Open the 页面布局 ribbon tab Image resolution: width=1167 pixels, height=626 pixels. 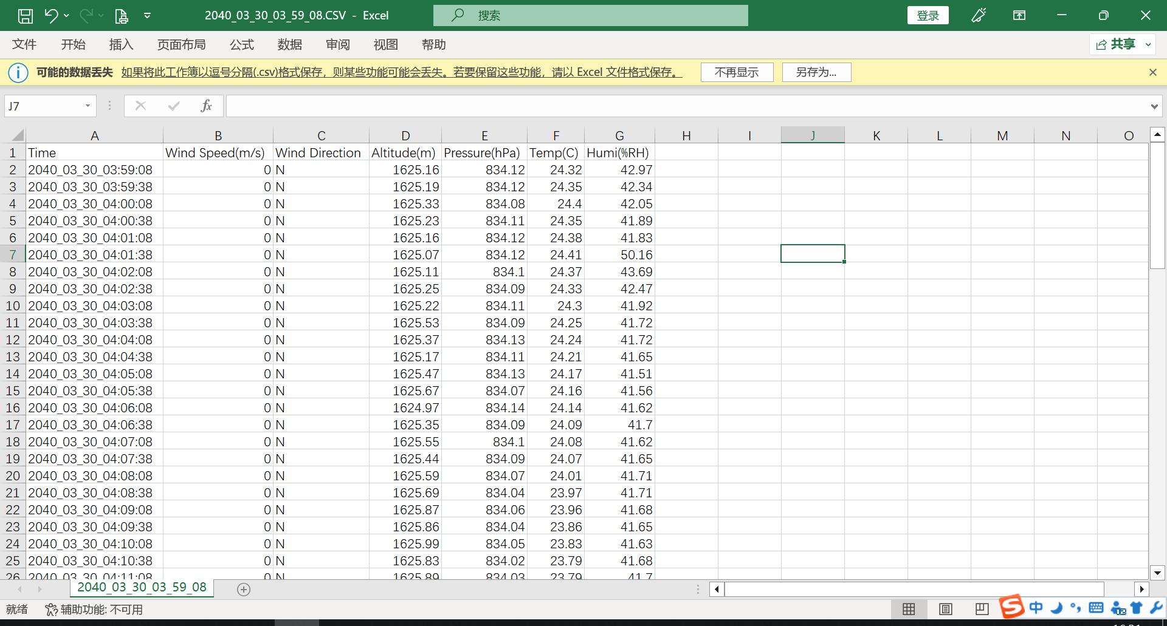181,44
